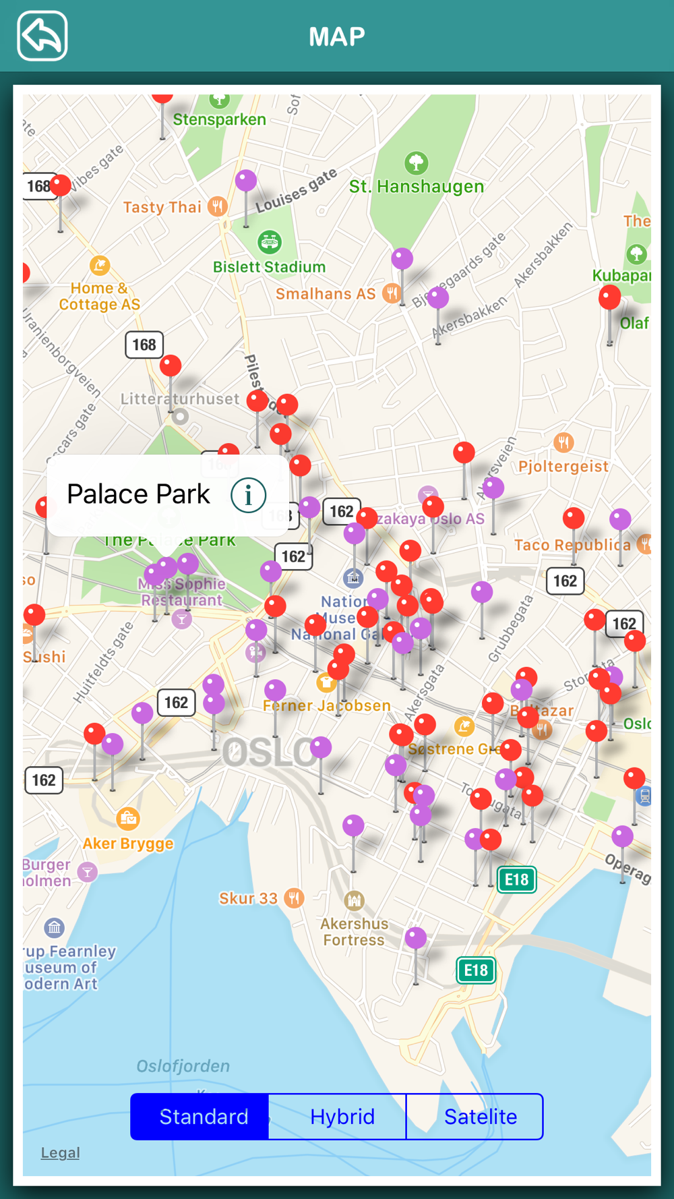Tap the Litteraturhuset label
674x1199 pixels.
tap(180, 399)
